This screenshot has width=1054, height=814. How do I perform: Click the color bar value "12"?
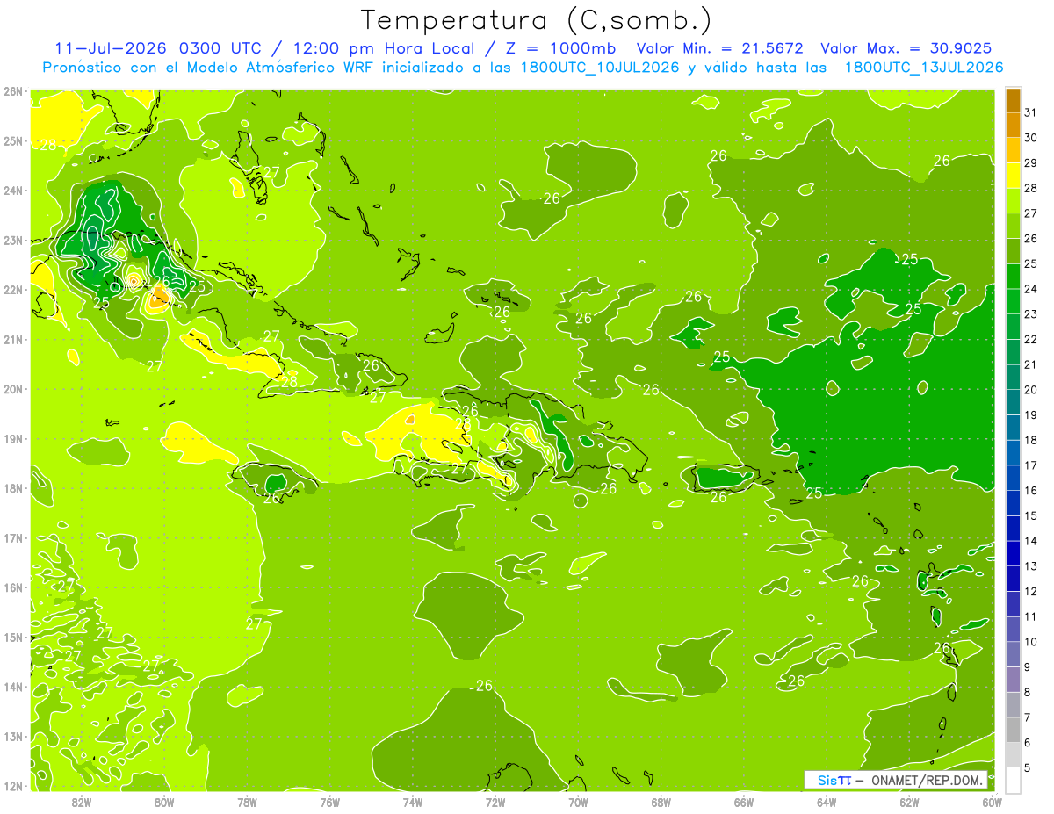pyautogui.click(x=1030, y=591)
